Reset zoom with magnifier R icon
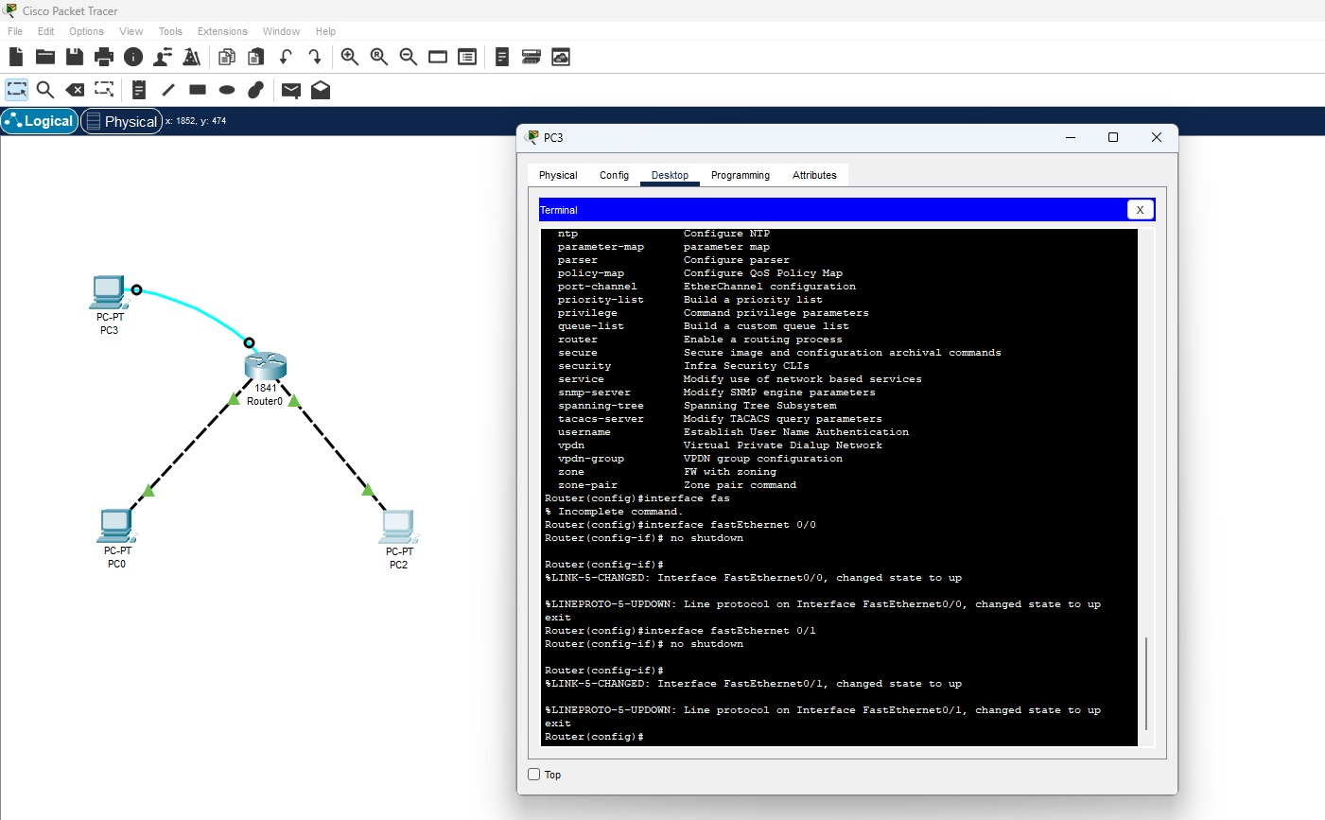The height and width of the screenshot is (820, 1325). (x=379, y=57)
